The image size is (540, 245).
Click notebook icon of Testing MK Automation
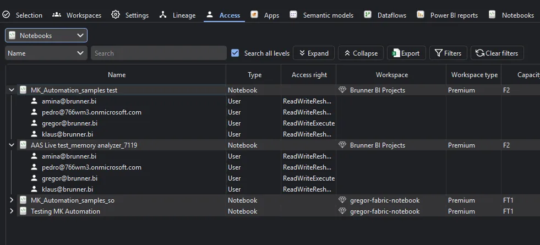tap(23, 211)
